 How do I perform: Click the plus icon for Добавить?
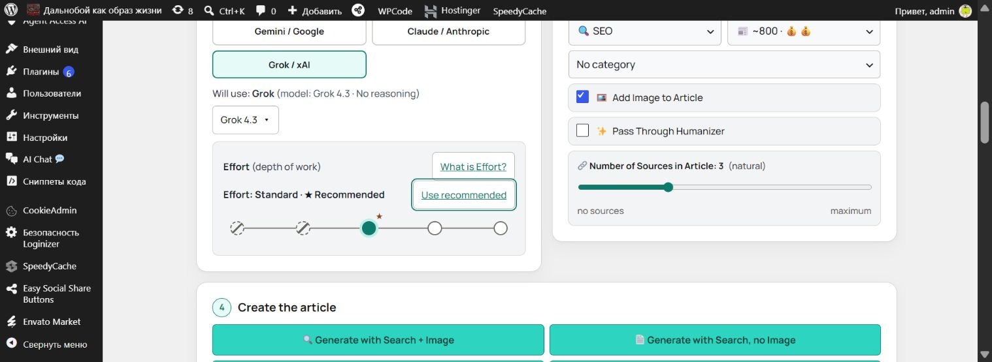pyautogui.click(x=292, y=10)
